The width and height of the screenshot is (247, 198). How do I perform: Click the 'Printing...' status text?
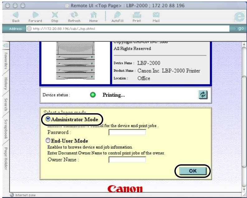(114, 95)
